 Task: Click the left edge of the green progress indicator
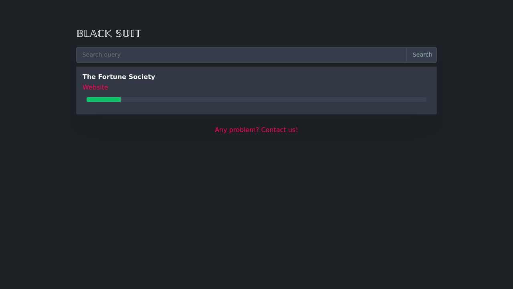click(88, 100)
